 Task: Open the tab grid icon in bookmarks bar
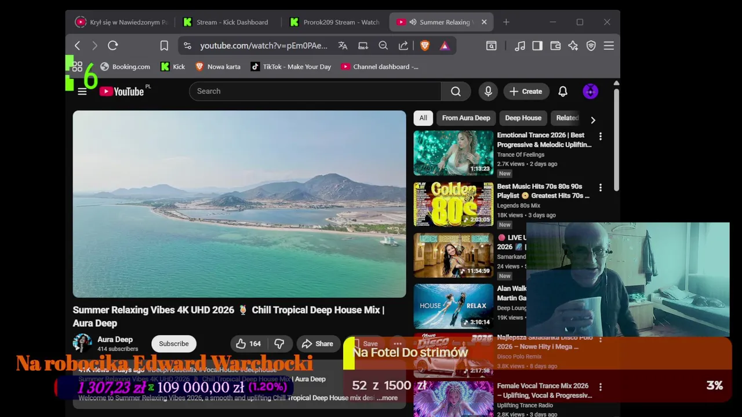coord(77,67)
